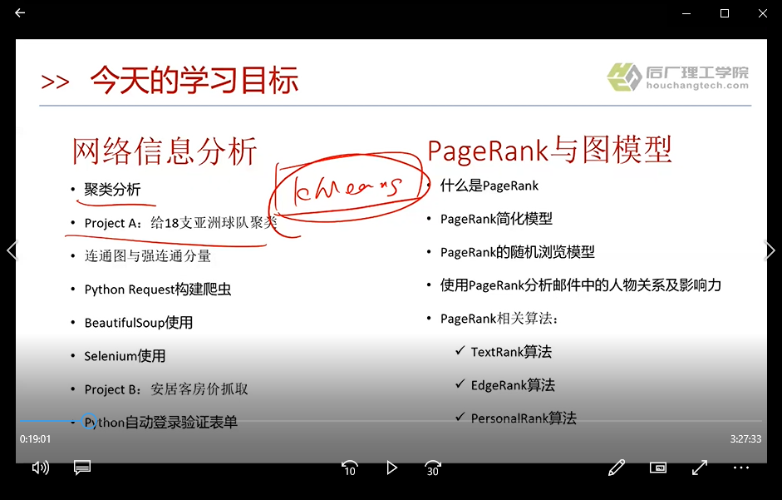Click bullet 使用PageRank分析邮件中的人物关系及影响力

tap(581, 285)
